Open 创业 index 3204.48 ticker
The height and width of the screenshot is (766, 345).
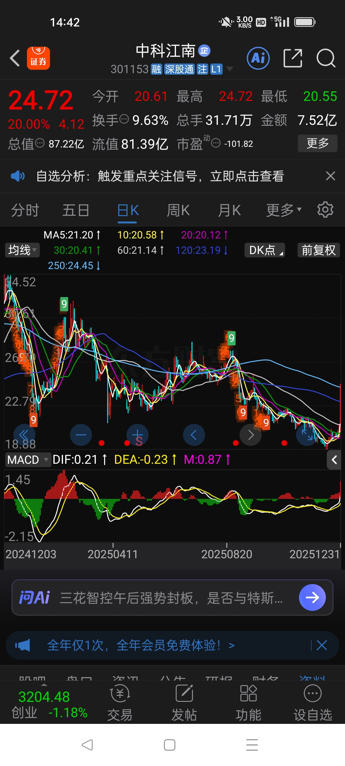pyautogui.click(x=49, y=704)
